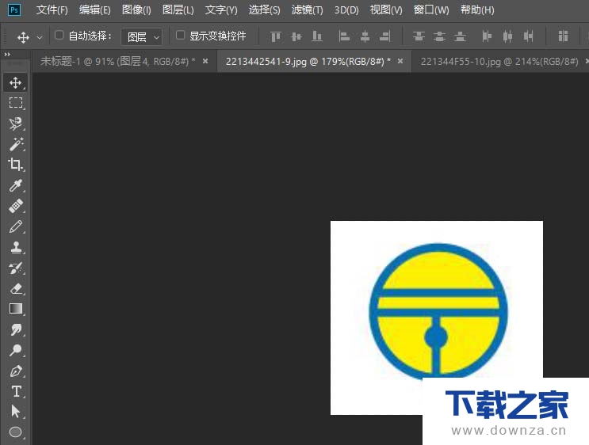Select the Brush tool

[x=15, y=226]
